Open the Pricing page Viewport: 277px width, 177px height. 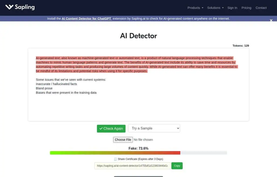pos(246,8)
